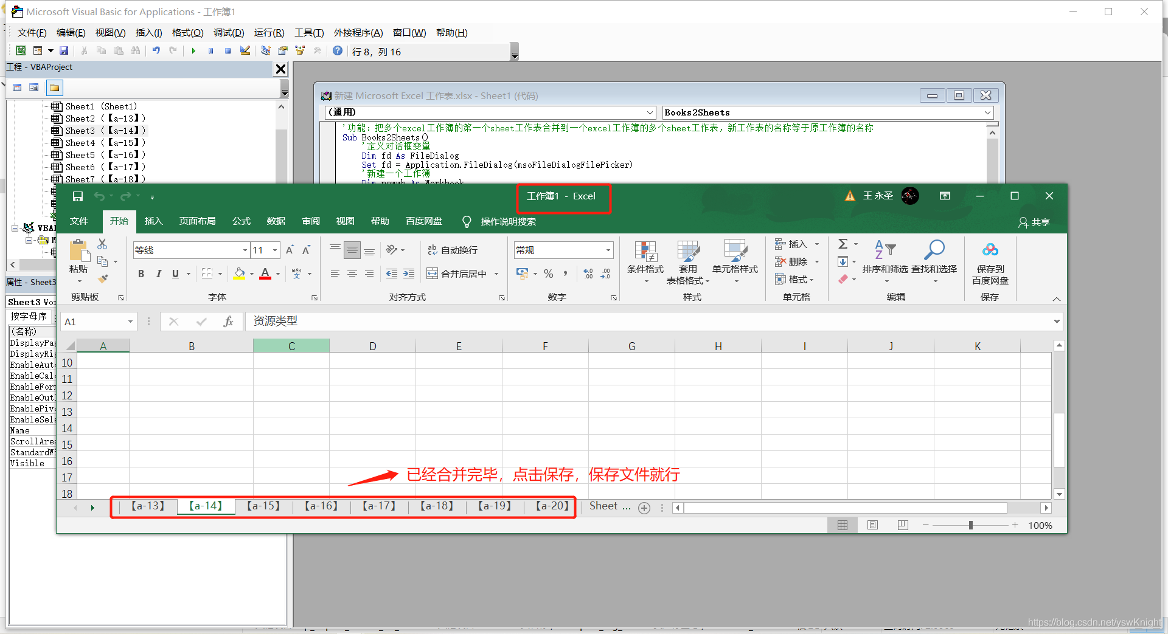Open the number format dropdown (常规)
This screenshot has height=634, width=1168.
pyautogui.click(x=608, y=250)
